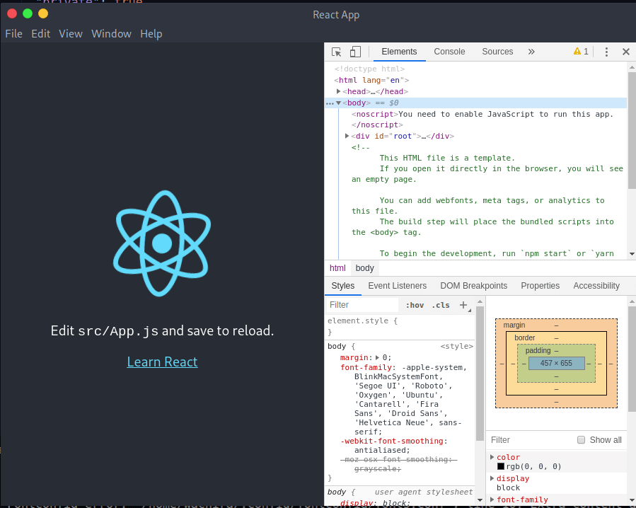
Task: Expand the head element node
Action: pos(337,91)
